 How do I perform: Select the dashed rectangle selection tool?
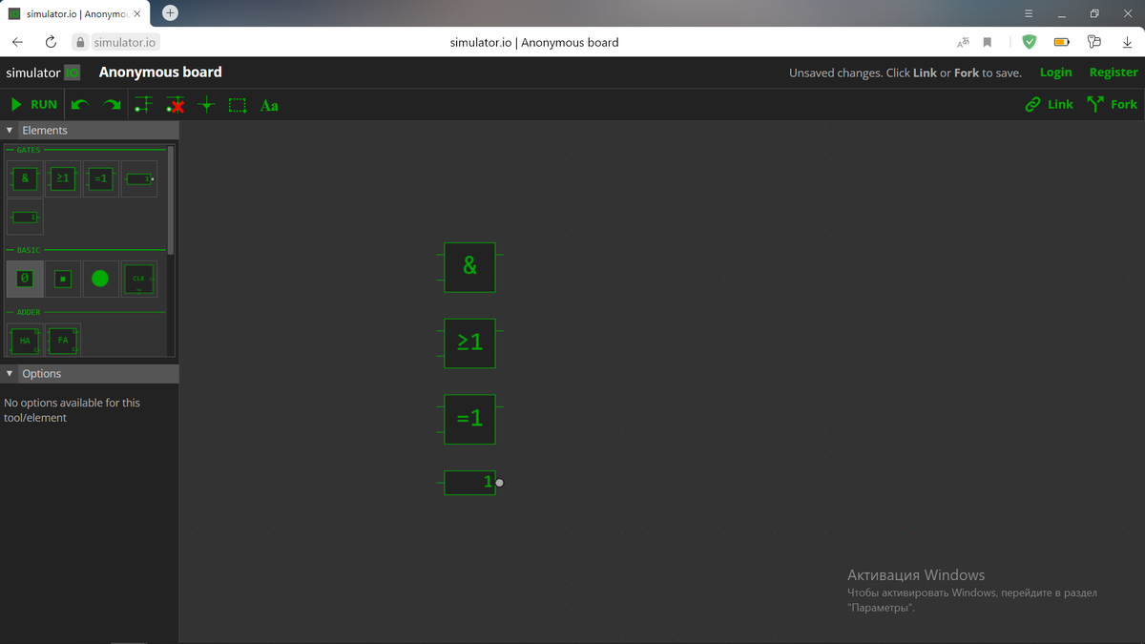[x=238, y=105]
